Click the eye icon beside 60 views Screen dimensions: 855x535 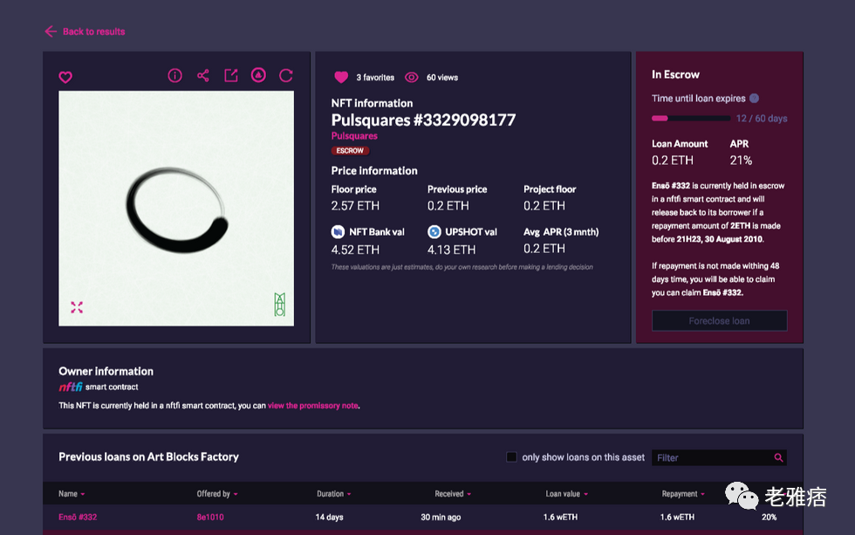point(412,78)
